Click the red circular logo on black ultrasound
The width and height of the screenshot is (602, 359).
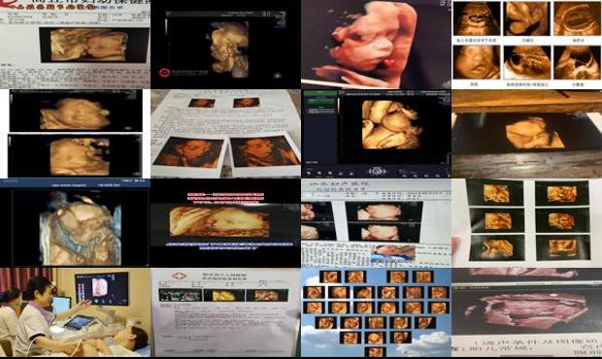(x=165, y=73)
